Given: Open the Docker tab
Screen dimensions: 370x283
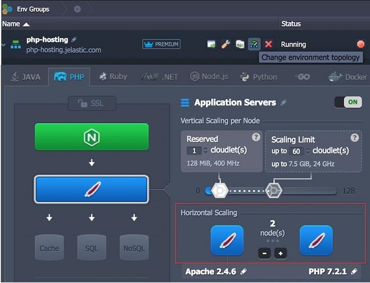Looking at the screenshot, I should [x=348, y=77].
